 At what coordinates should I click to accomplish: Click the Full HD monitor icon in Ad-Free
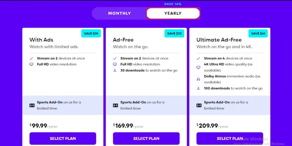[x=115, y=64]
